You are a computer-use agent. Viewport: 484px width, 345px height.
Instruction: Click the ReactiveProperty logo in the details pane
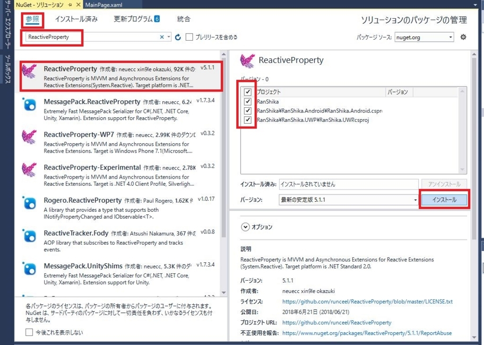pyautogui.click(x=247, y=60)
